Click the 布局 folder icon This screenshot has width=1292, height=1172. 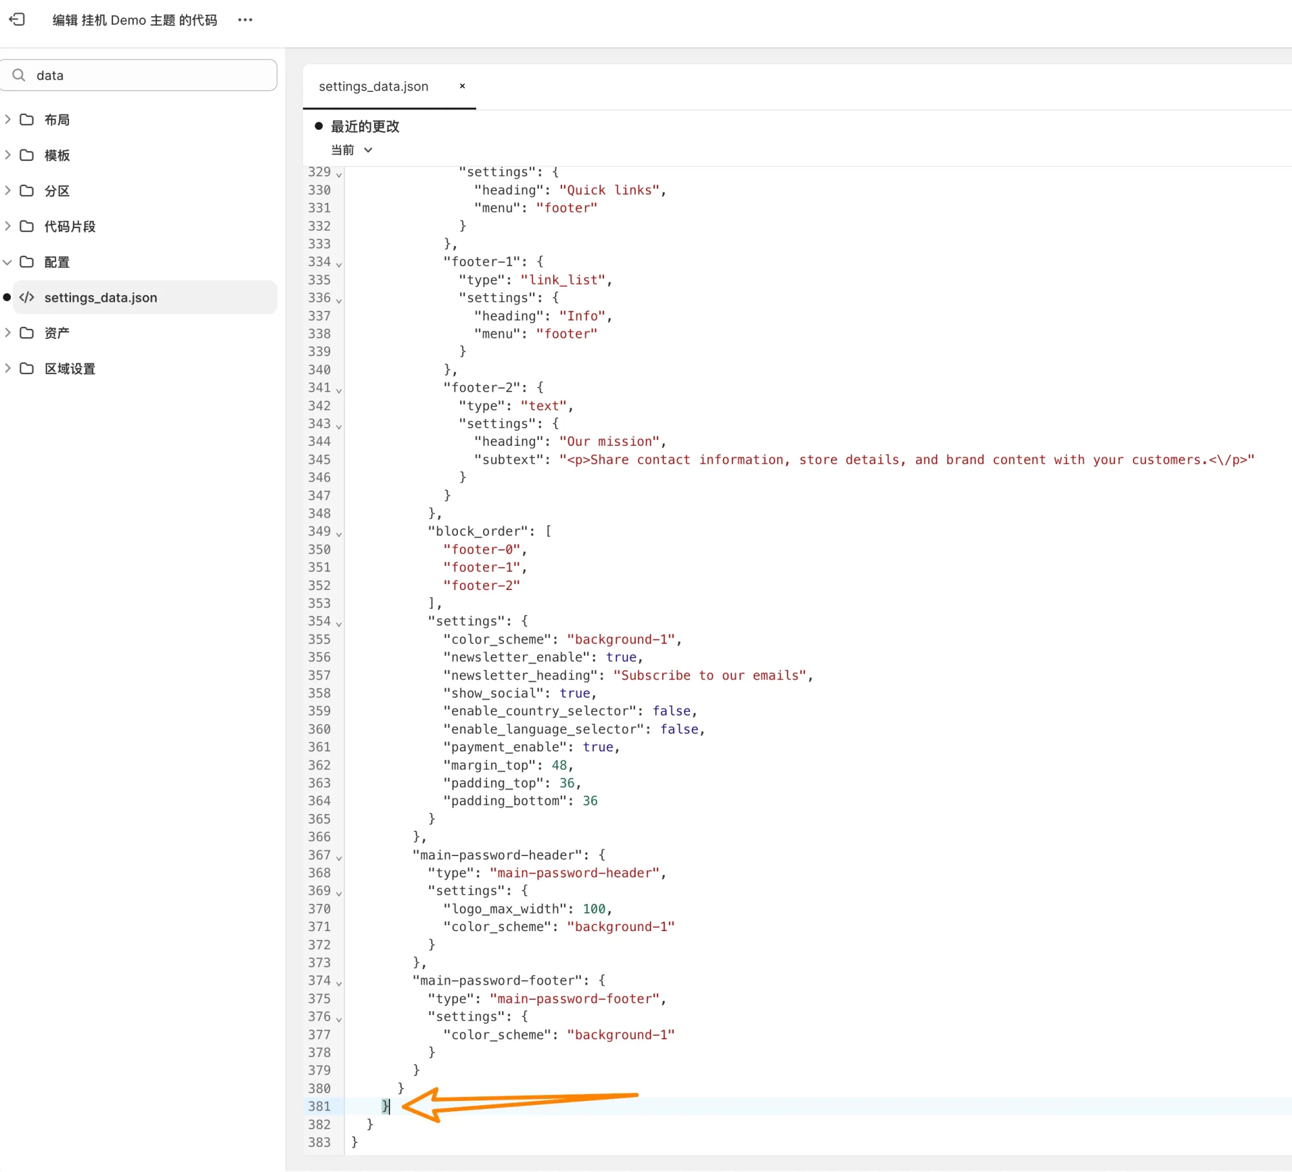point(26,120)
